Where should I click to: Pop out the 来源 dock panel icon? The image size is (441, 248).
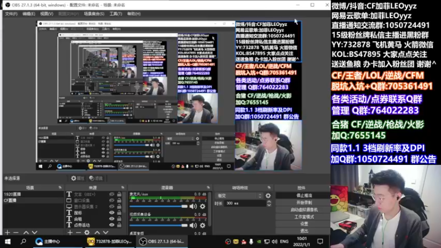(122, 187)
